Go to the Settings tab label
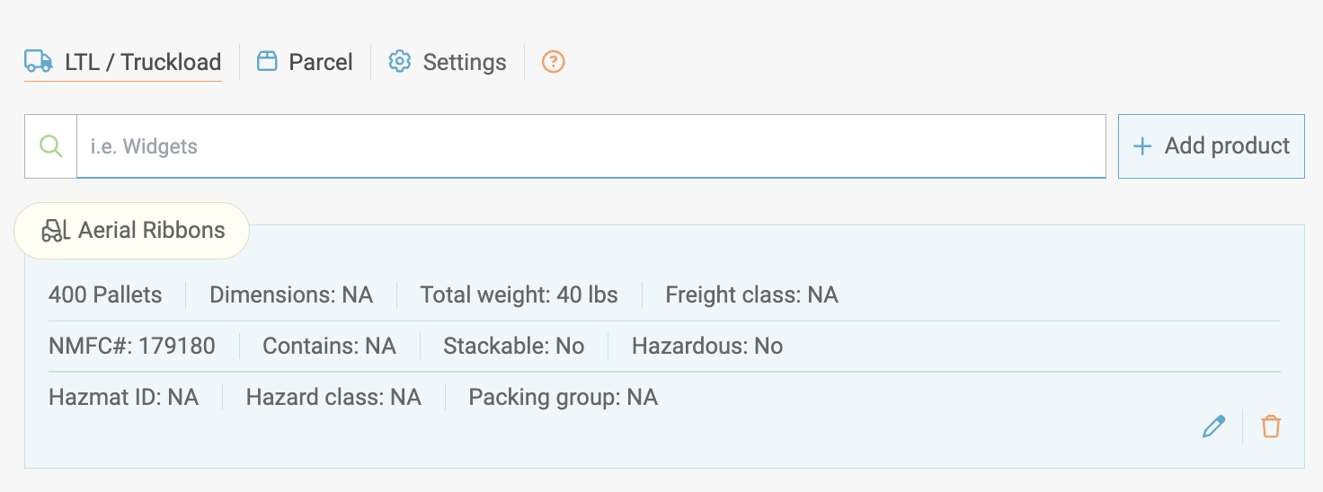This screenshot has width=1323, height=492. (x=464, y=62)
